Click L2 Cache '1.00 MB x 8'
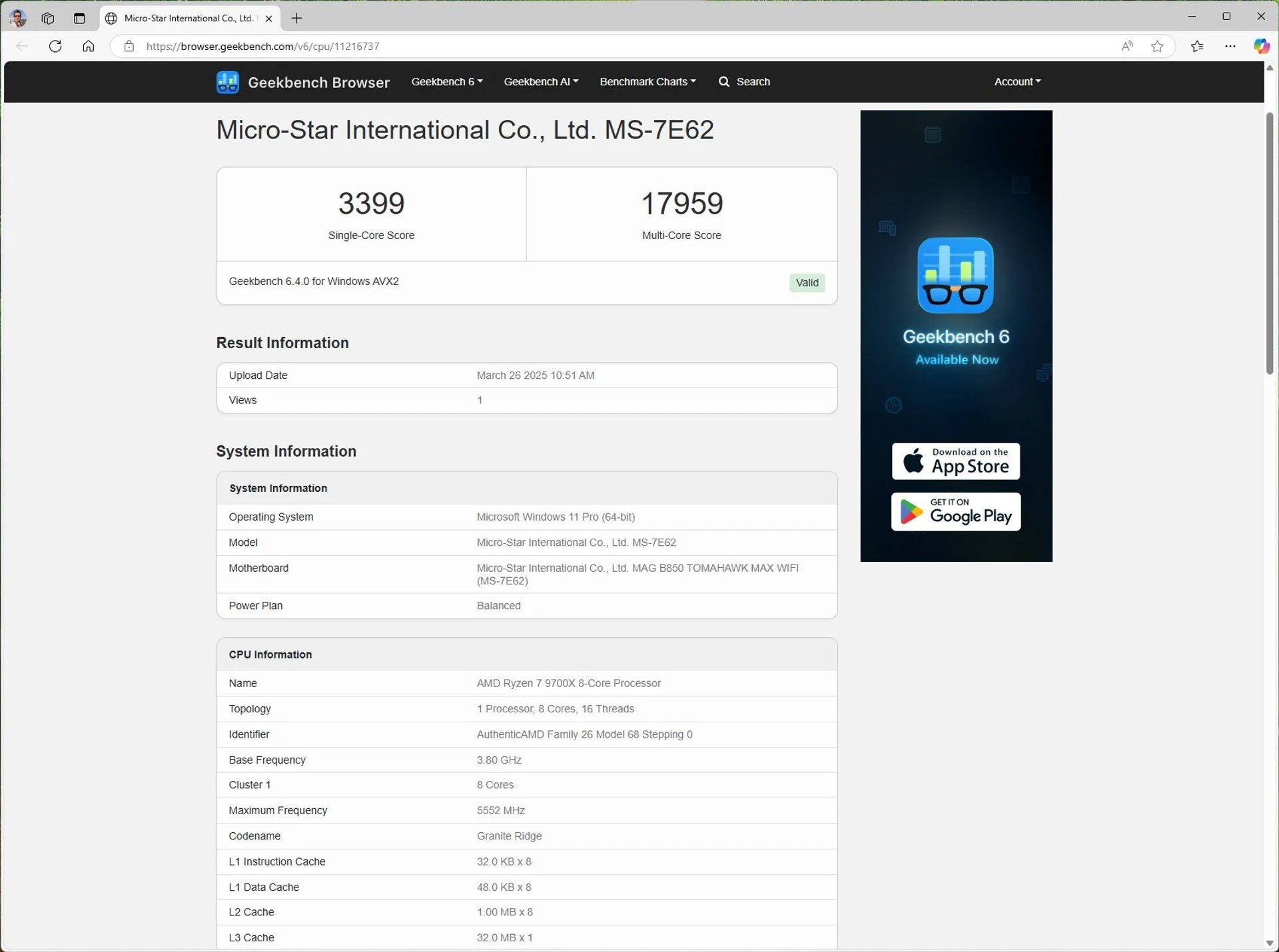The height and width of the screenshot is (952, 1279). pyautogui.click(x=504, y=913)
